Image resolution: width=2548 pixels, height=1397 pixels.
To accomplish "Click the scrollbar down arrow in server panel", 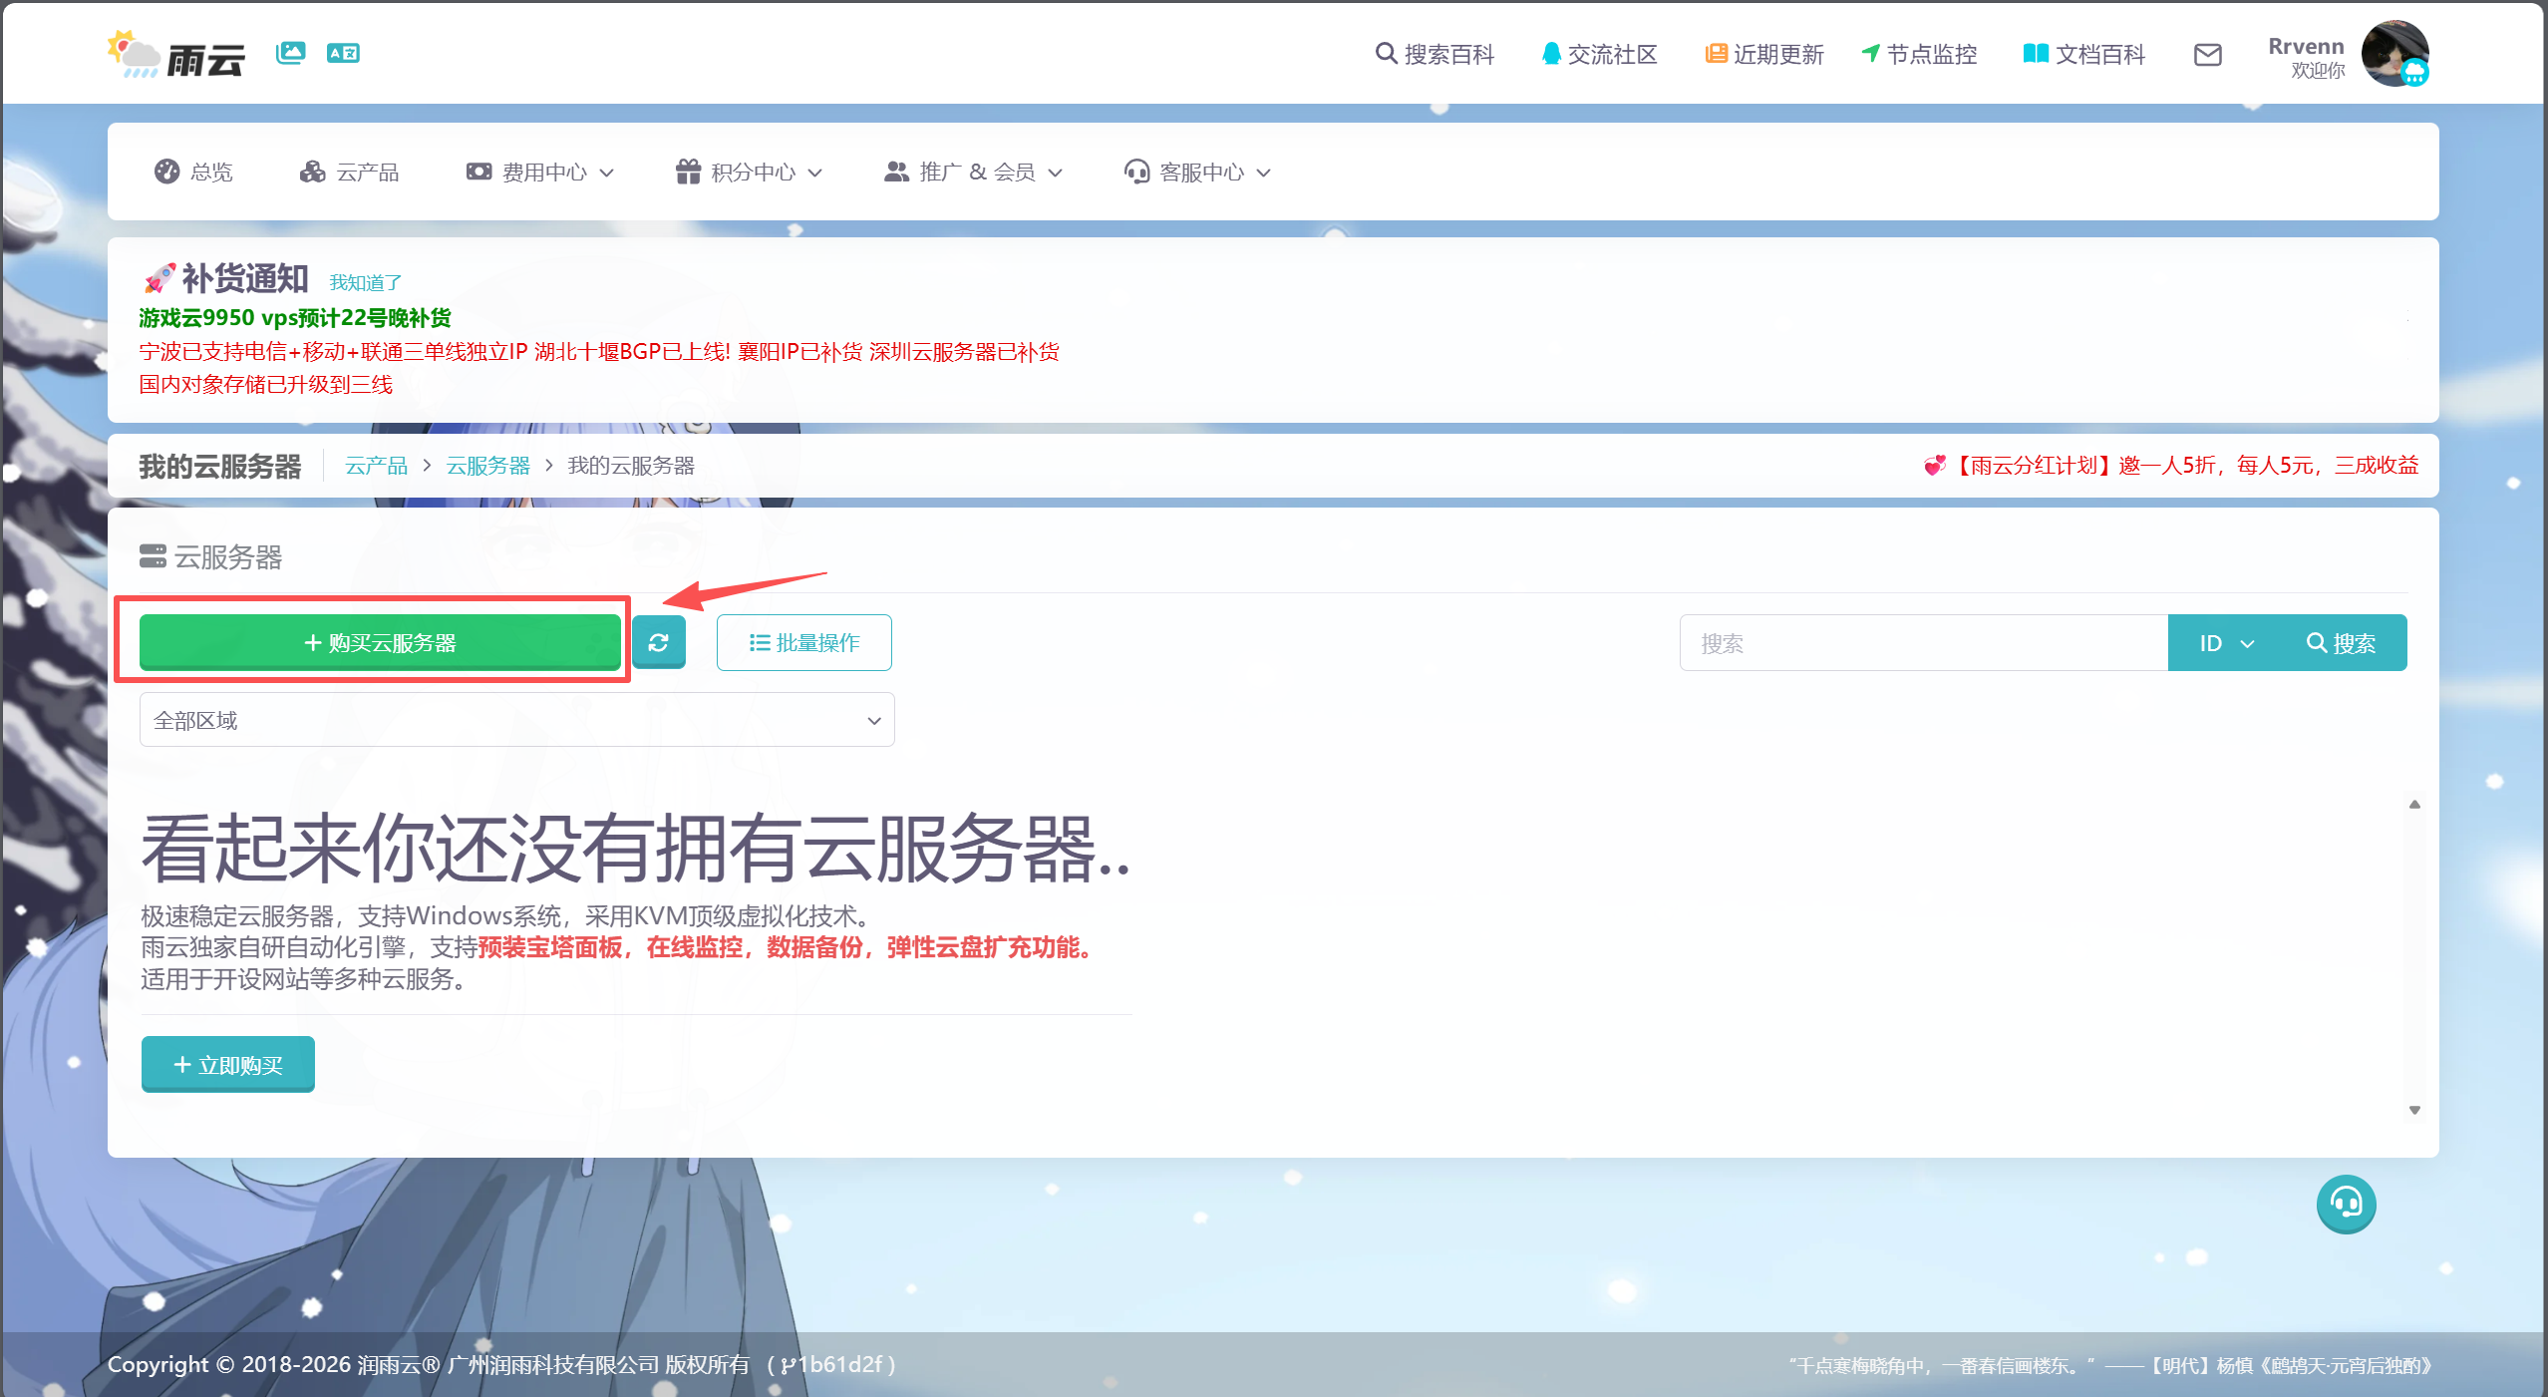I will tap(2414, 1110).
